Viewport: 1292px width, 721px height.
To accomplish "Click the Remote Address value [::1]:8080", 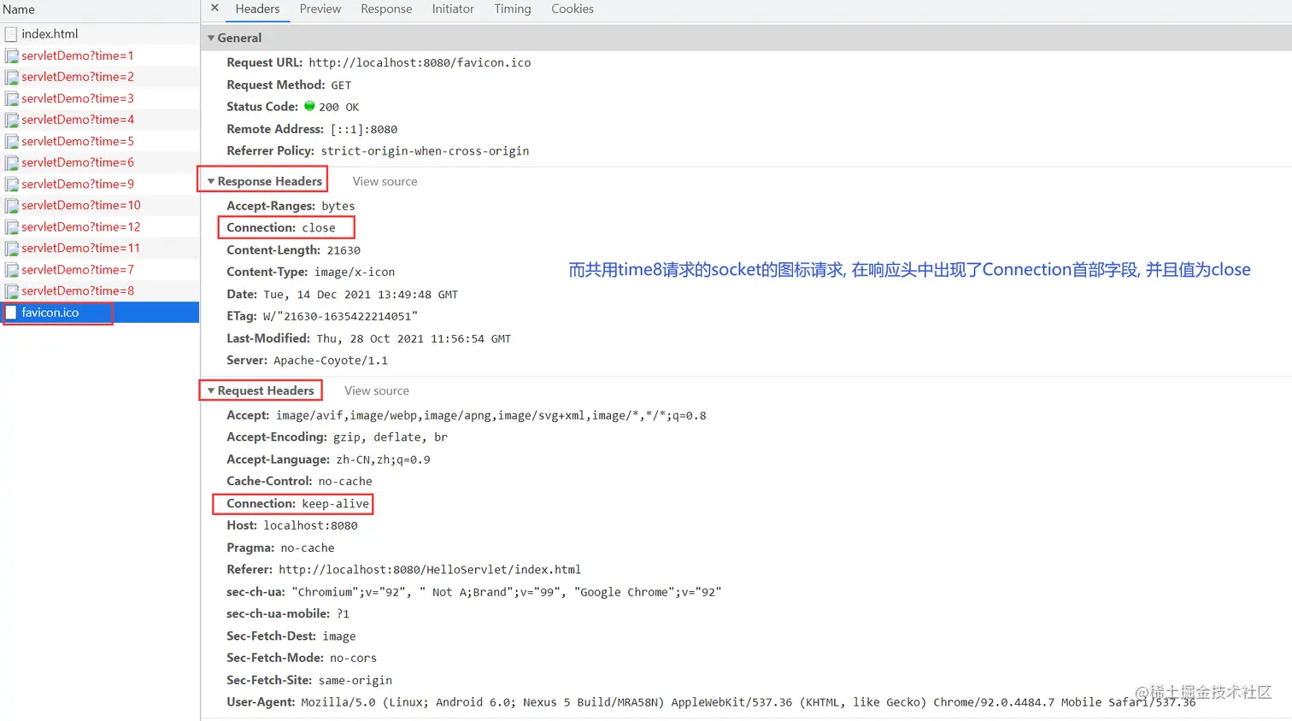I will pyautogui.click(x=364, y=129).
